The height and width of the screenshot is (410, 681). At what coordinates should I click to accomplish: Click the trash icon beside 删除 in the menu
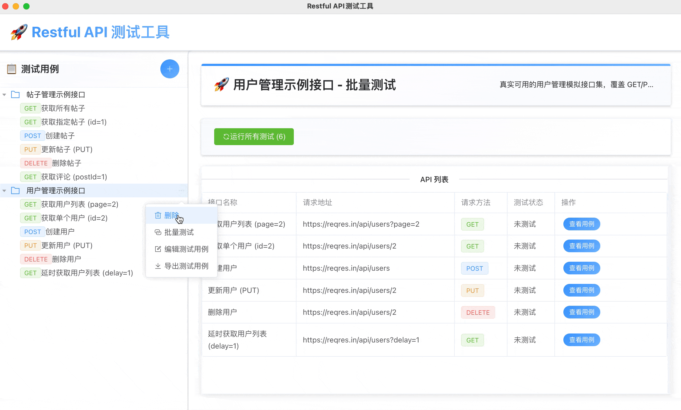(158, 215)
